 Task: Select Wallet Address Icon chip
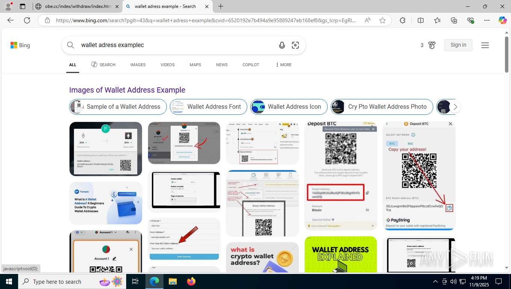pyautogui.click(x=289, y=107)
